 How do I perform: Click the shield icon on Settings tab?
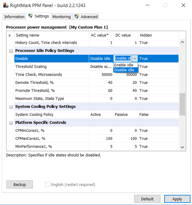(31, 16)
